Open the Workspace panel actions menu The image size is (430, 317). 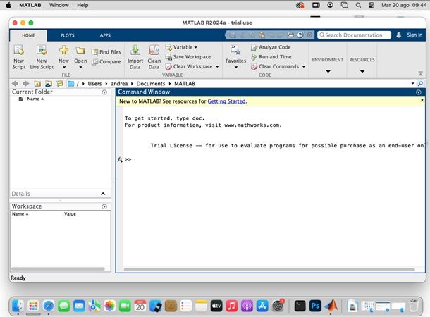pos(104,206)
